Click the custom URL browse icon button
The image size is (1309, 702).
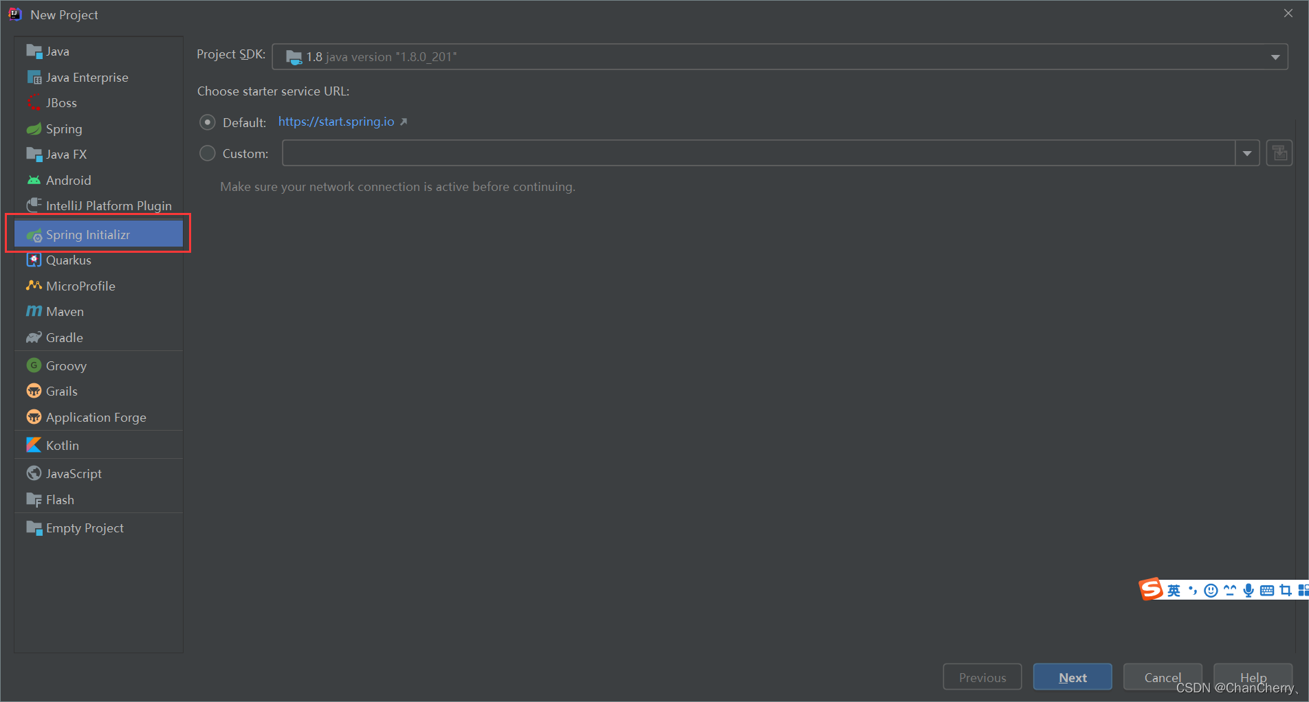point(1279,153)
